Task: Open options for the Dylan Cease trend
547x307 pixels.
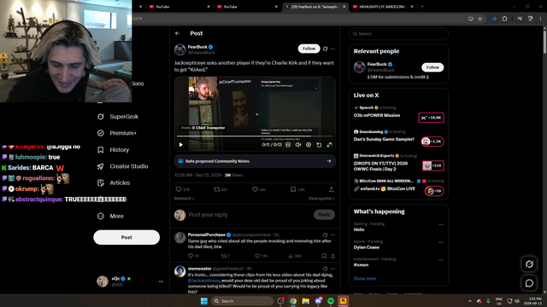Action: 441,242
